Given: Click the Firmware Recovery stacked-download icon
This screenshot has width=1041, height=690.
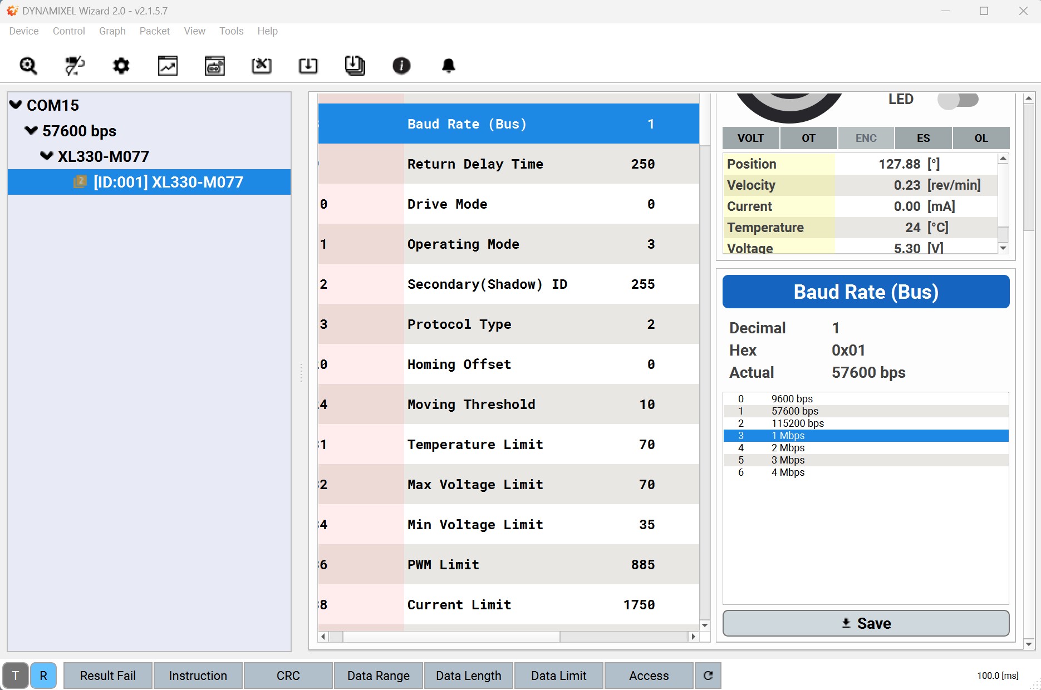Looking at the screenshot, I should click(x=355, y=66).
